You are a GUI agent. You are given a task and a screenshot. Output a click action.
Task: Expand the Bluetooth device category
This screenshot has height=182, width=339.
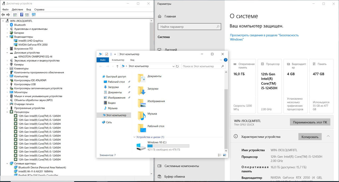pyautogui.click(x=7, y=25)
